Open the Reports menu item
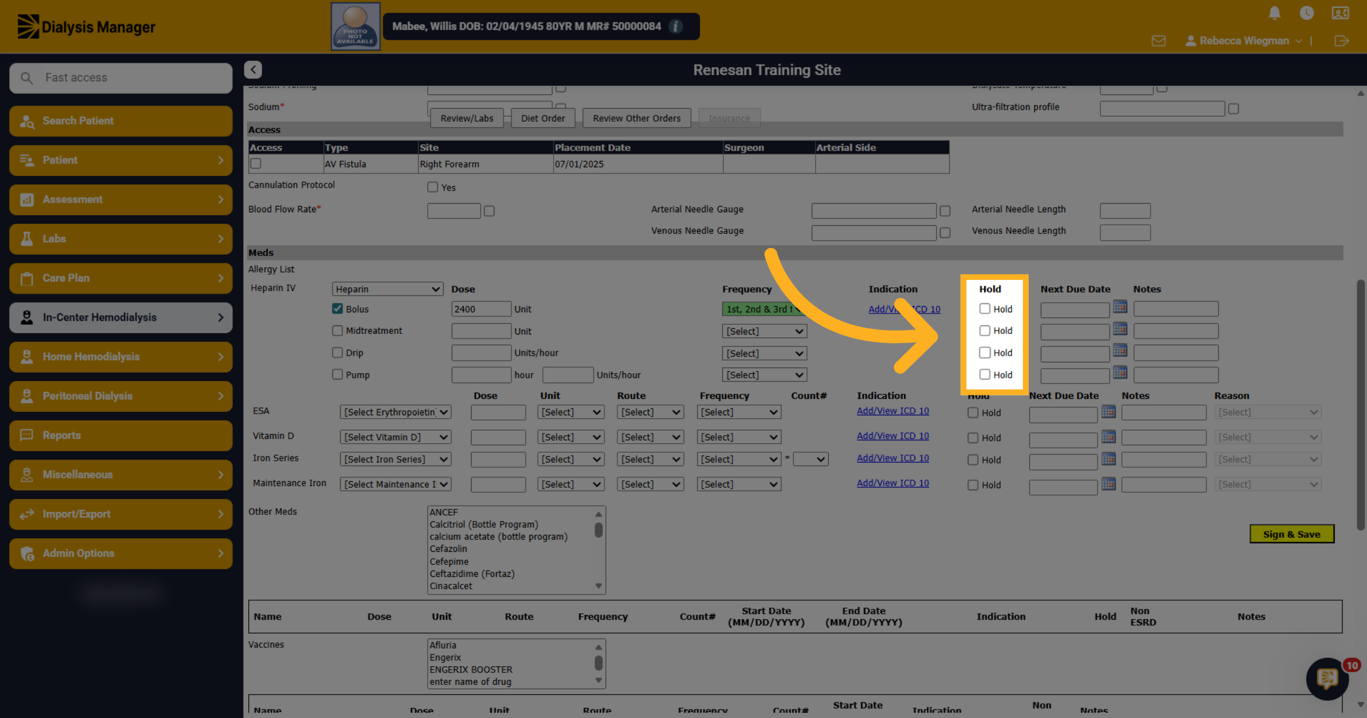1367x718 pixels. click(121, 435)
